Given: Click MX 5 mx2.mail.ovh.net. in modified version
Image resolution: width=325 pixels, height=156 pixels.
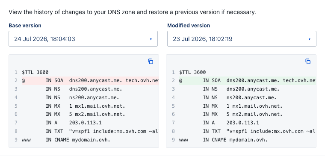Looking at the screenshot, I should [243, 114].
